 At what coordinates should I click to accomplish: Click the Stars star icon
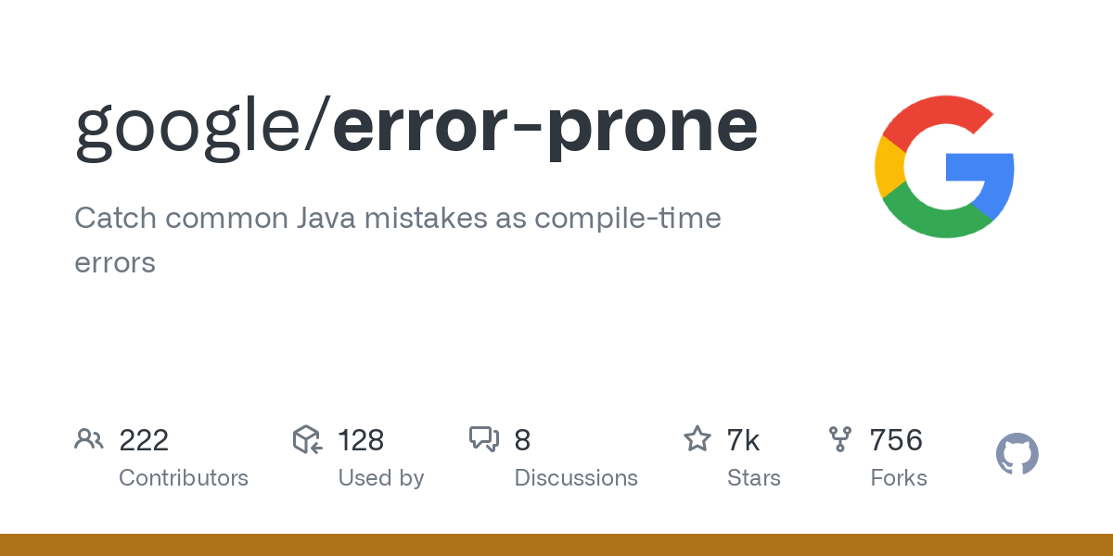(x=697, y=438)
